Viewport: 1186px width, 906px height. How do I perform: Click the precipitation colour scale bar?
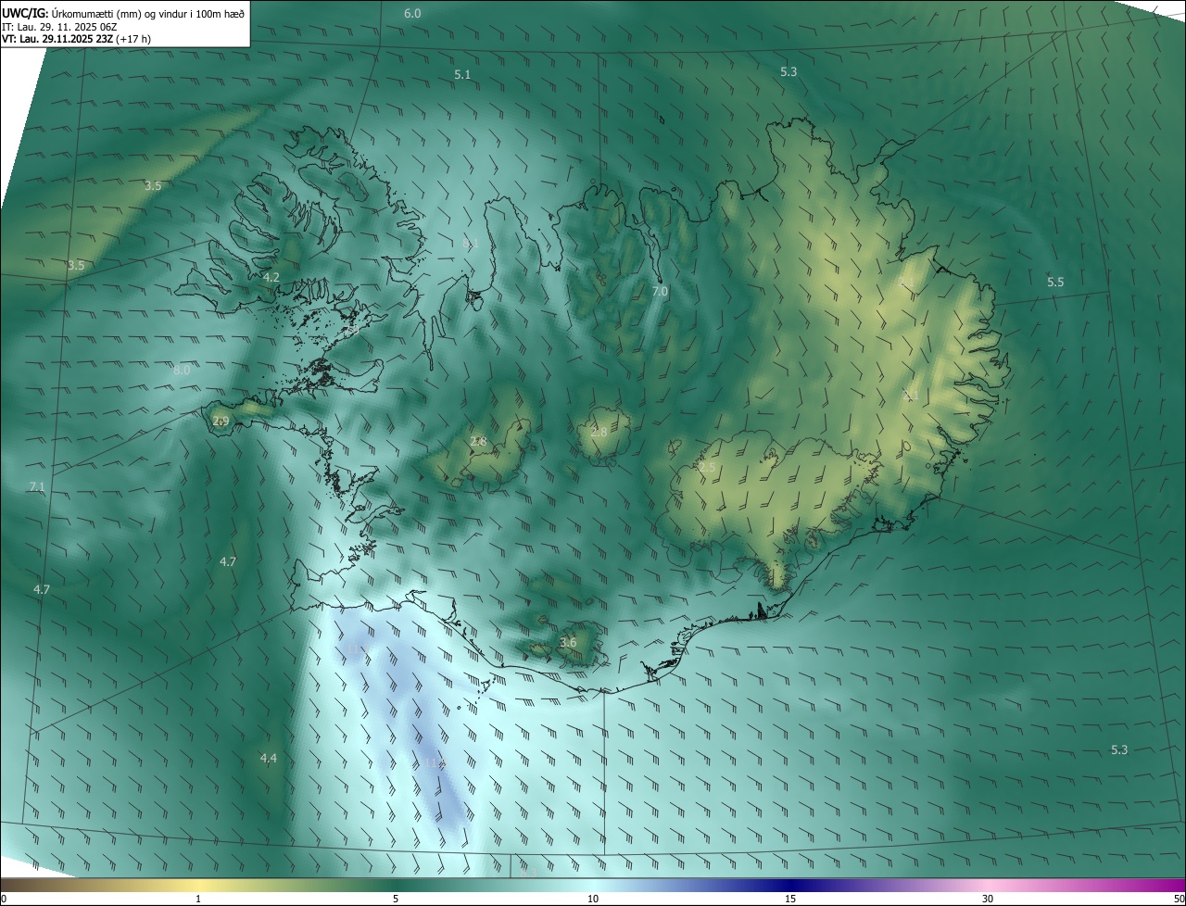(x=593, y=885)
